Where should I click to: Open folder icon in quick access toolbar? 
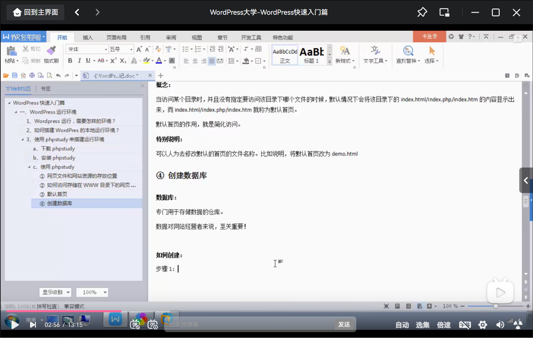click(x=6, y=76)
